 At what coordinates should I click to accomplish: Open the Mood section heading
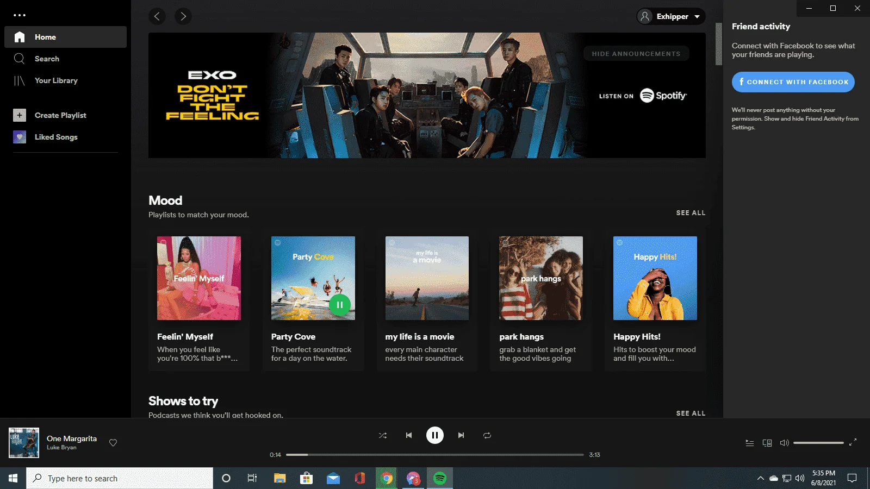pos(165,200)
